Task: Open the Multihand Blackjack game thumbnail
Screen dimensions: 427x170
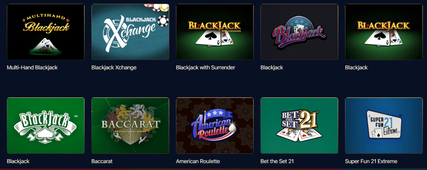Action: coord(46,32)
